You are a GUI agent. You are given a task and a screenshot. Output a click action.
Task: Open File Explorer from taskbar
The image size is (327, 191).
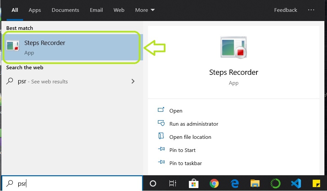pyautogui.click(x=255, y=183)
